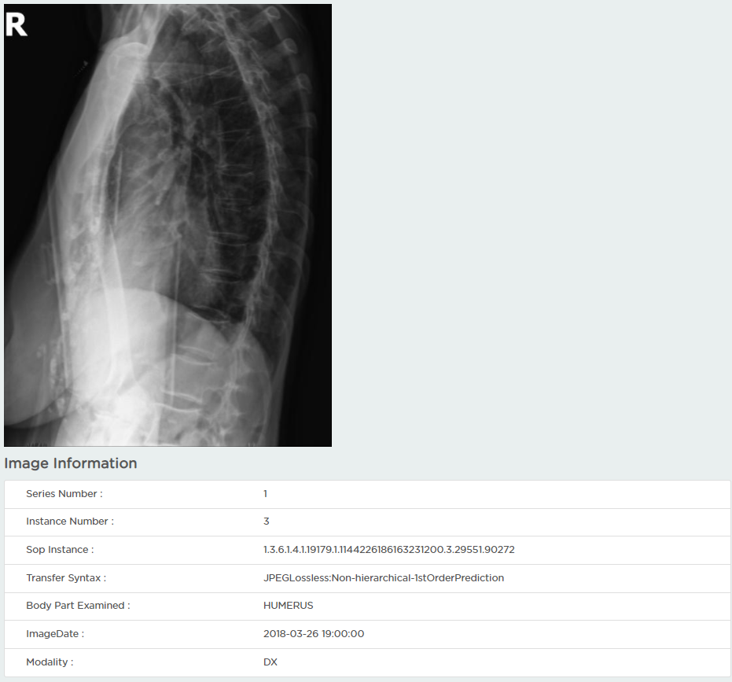Click the ImageDate label
The width and height of the screenshot is (732, 682).
click(x=55, y=634)
